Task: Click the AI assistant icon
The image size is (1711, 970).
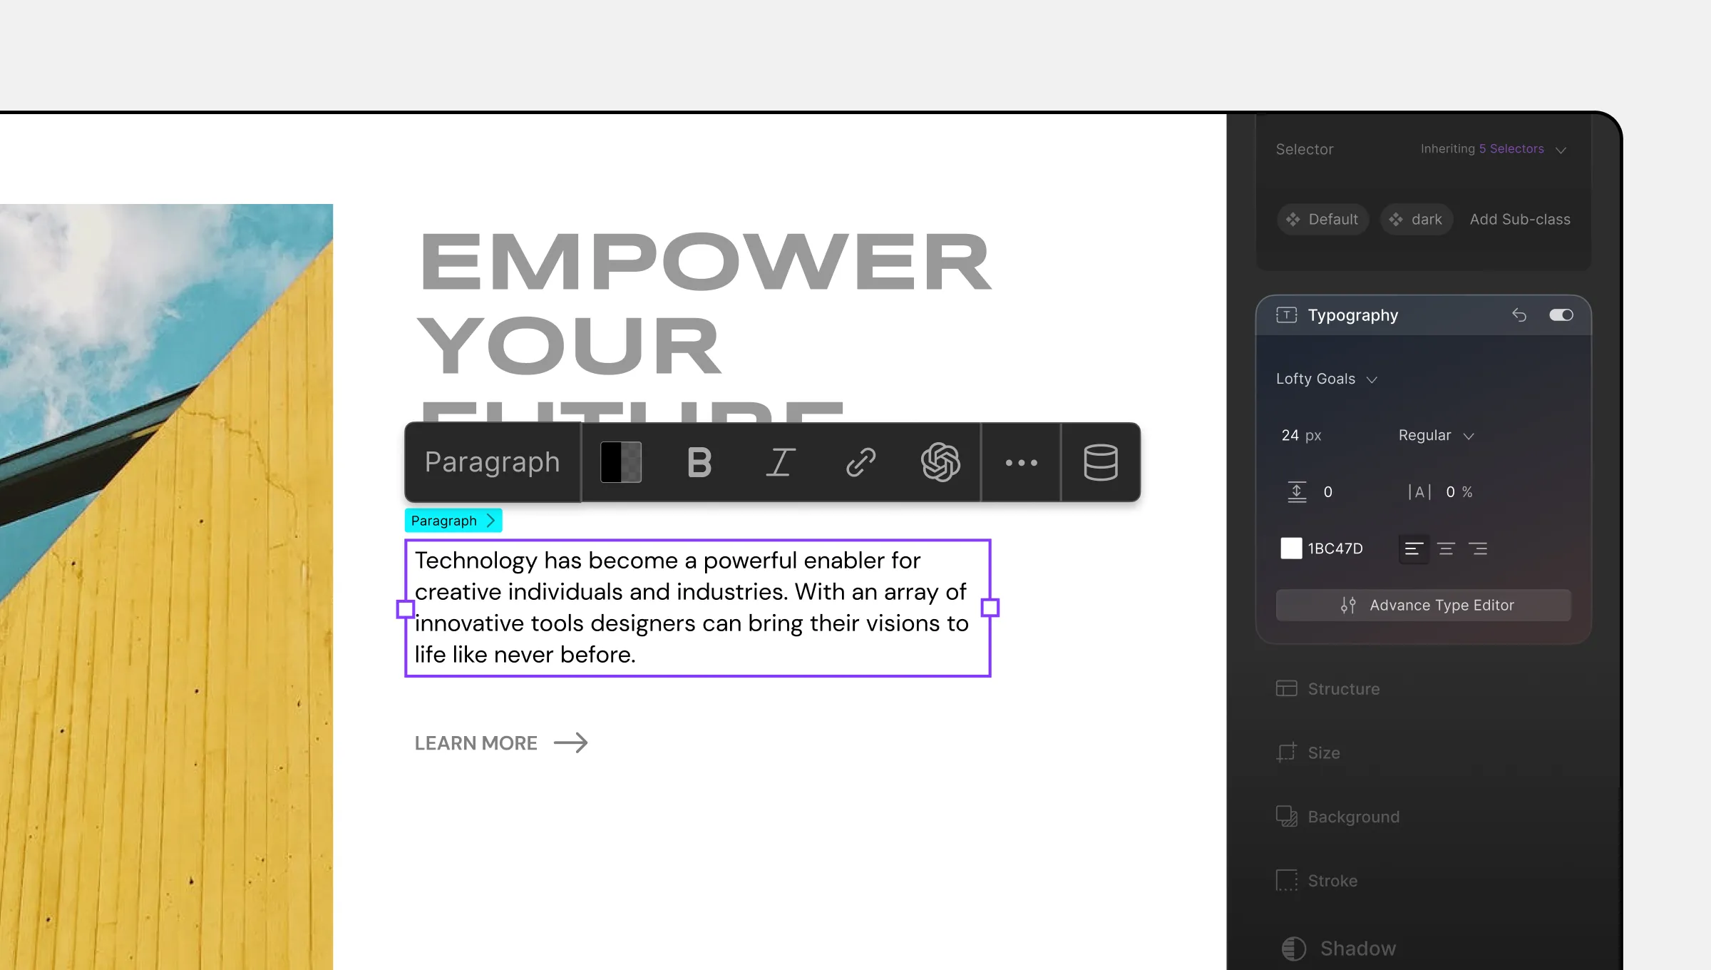Action: coord(940,461)
